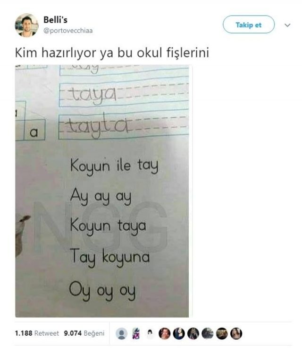
Task: Click the Takip et follow button
Action: pos(249,25)
